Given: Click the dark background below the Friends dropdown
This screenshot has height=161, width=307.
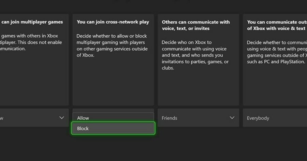Looking at the screenshot, I should pyautogui.click(x=198, y=143).
